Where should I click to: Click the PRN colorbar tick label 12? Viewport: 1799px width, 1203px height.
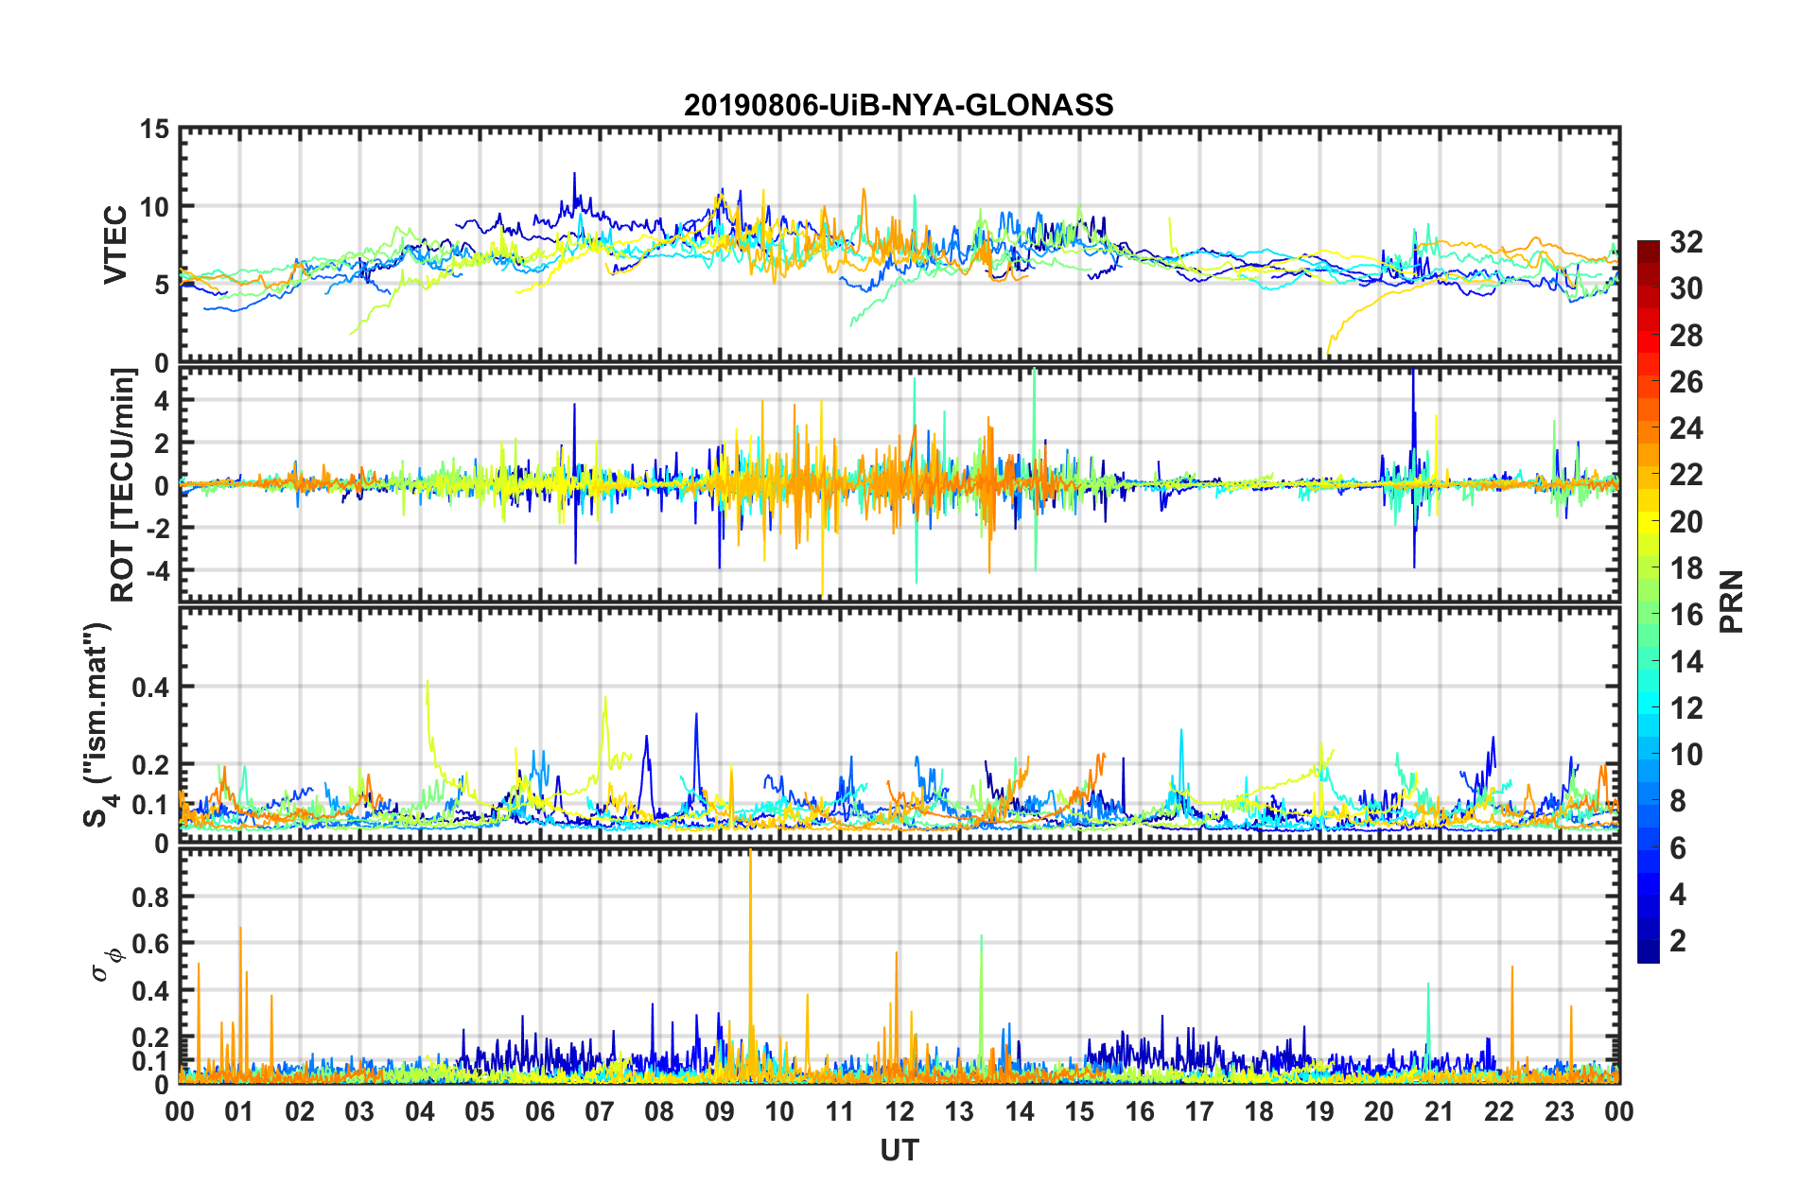point(1685,708)
